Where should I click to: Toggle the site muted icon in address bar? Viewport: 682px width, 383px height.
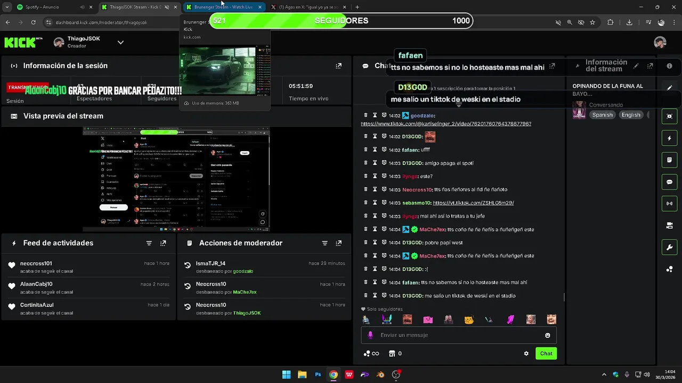pyautogui.click(x=558, y=22)
